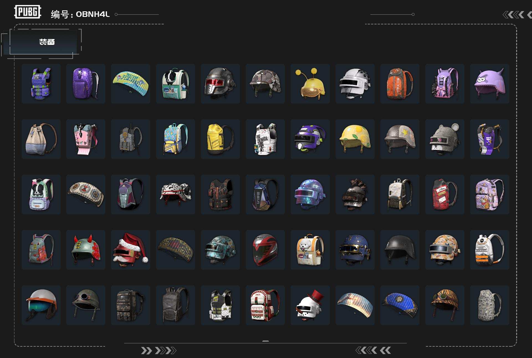Choose the snowman helmet with red top hat
Screen dimensions: 532x358
[x=310, y=305]
